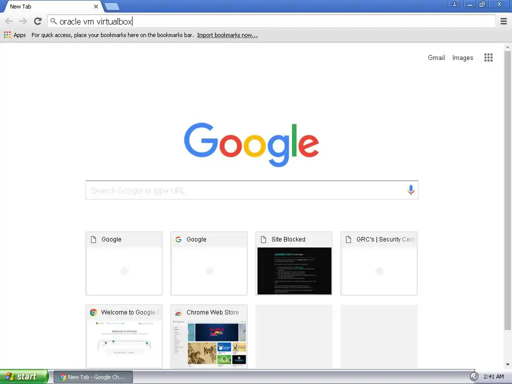Click the 2:41 AM system clock
Image resolution: width=512 pixels, height=384 pixels.
493,377
